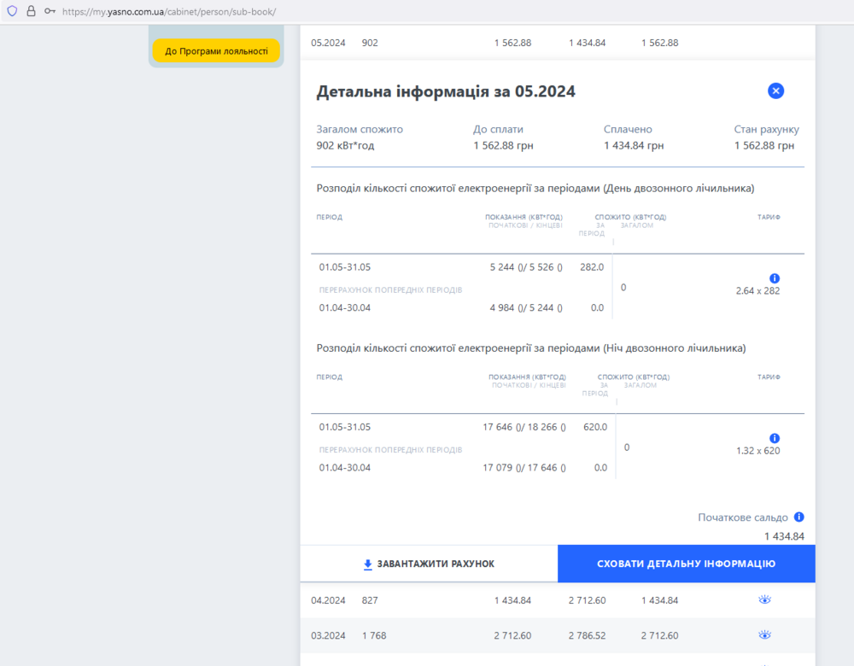Open До Програми лояльності yellow button
Viewport: 854px width, 666px height.
tap(216, 51)
